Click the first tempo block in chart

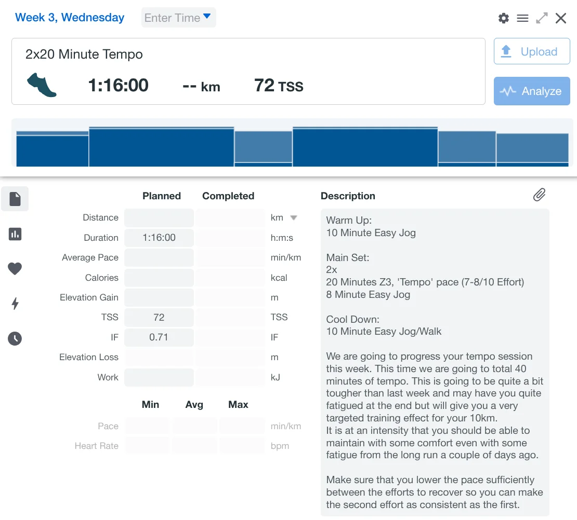161,147
